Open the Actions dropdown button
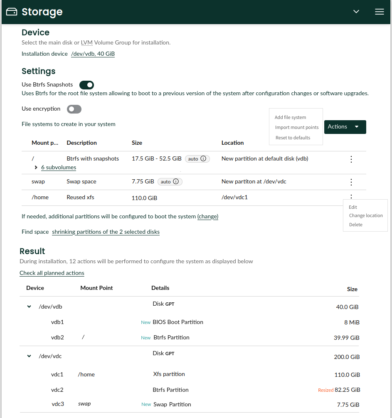392x418 pixels. point(345,127)
